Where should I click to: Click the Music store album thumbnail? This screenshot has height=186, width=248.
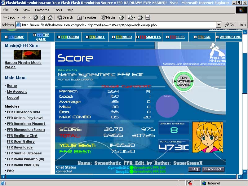(x=27, y=55)
